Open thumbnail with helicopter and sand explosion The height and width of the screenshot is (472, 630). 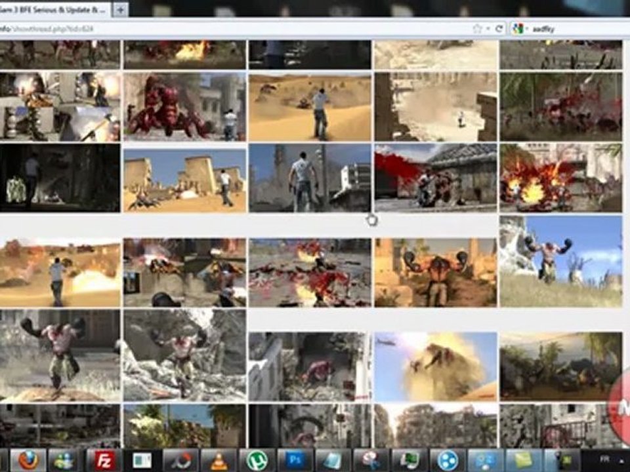point(436,366)
